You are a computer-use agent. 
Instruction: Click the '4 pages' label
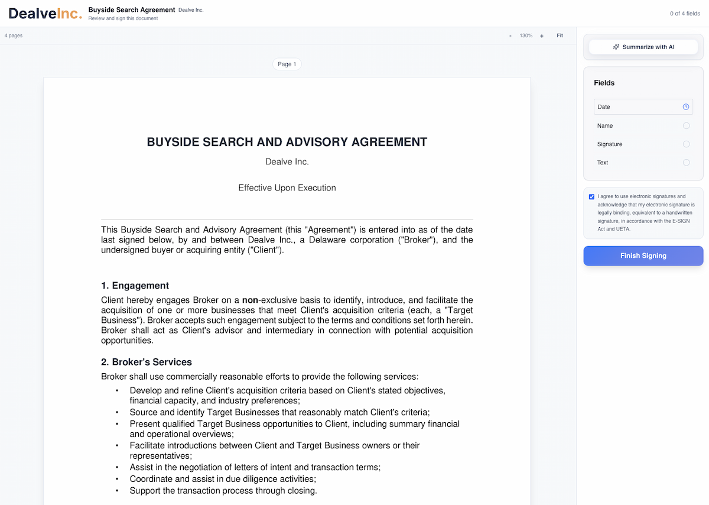point(14,35)
